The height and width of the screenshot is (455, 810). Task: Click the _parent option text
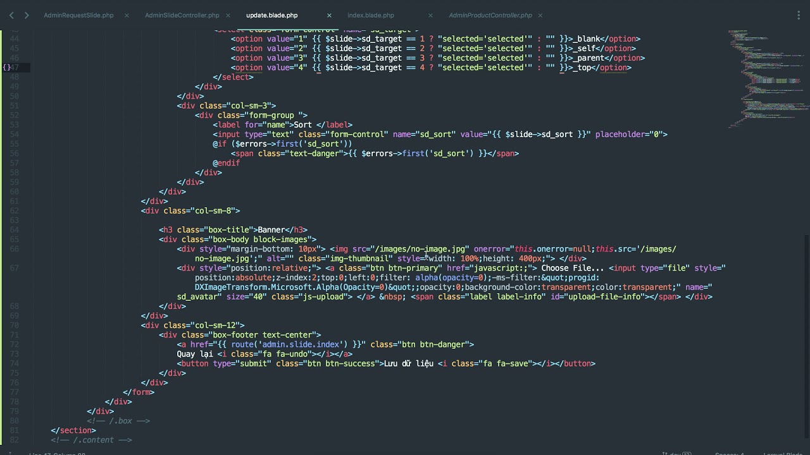589,58
